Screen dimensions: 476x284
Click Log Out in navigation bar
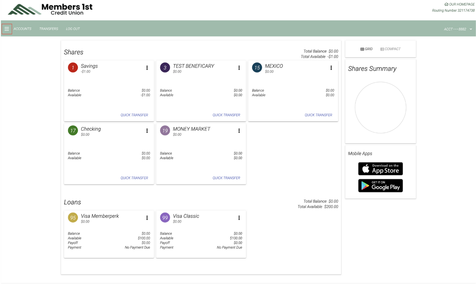click(x=73, y=29)
